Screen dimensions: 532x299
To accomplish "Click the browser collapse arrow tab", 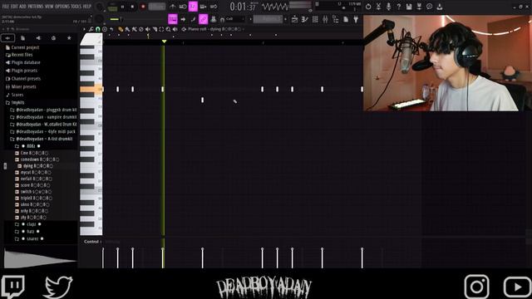I will pos(7,38).
